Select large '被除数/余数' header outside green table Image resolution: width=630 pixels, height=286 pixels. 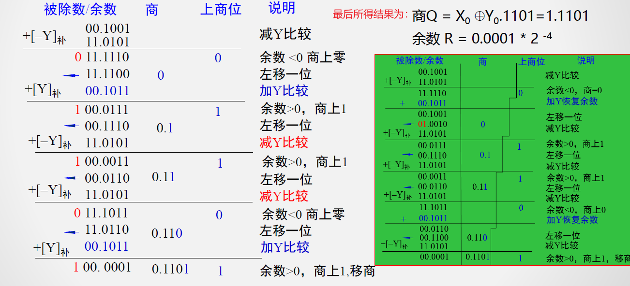80,9
